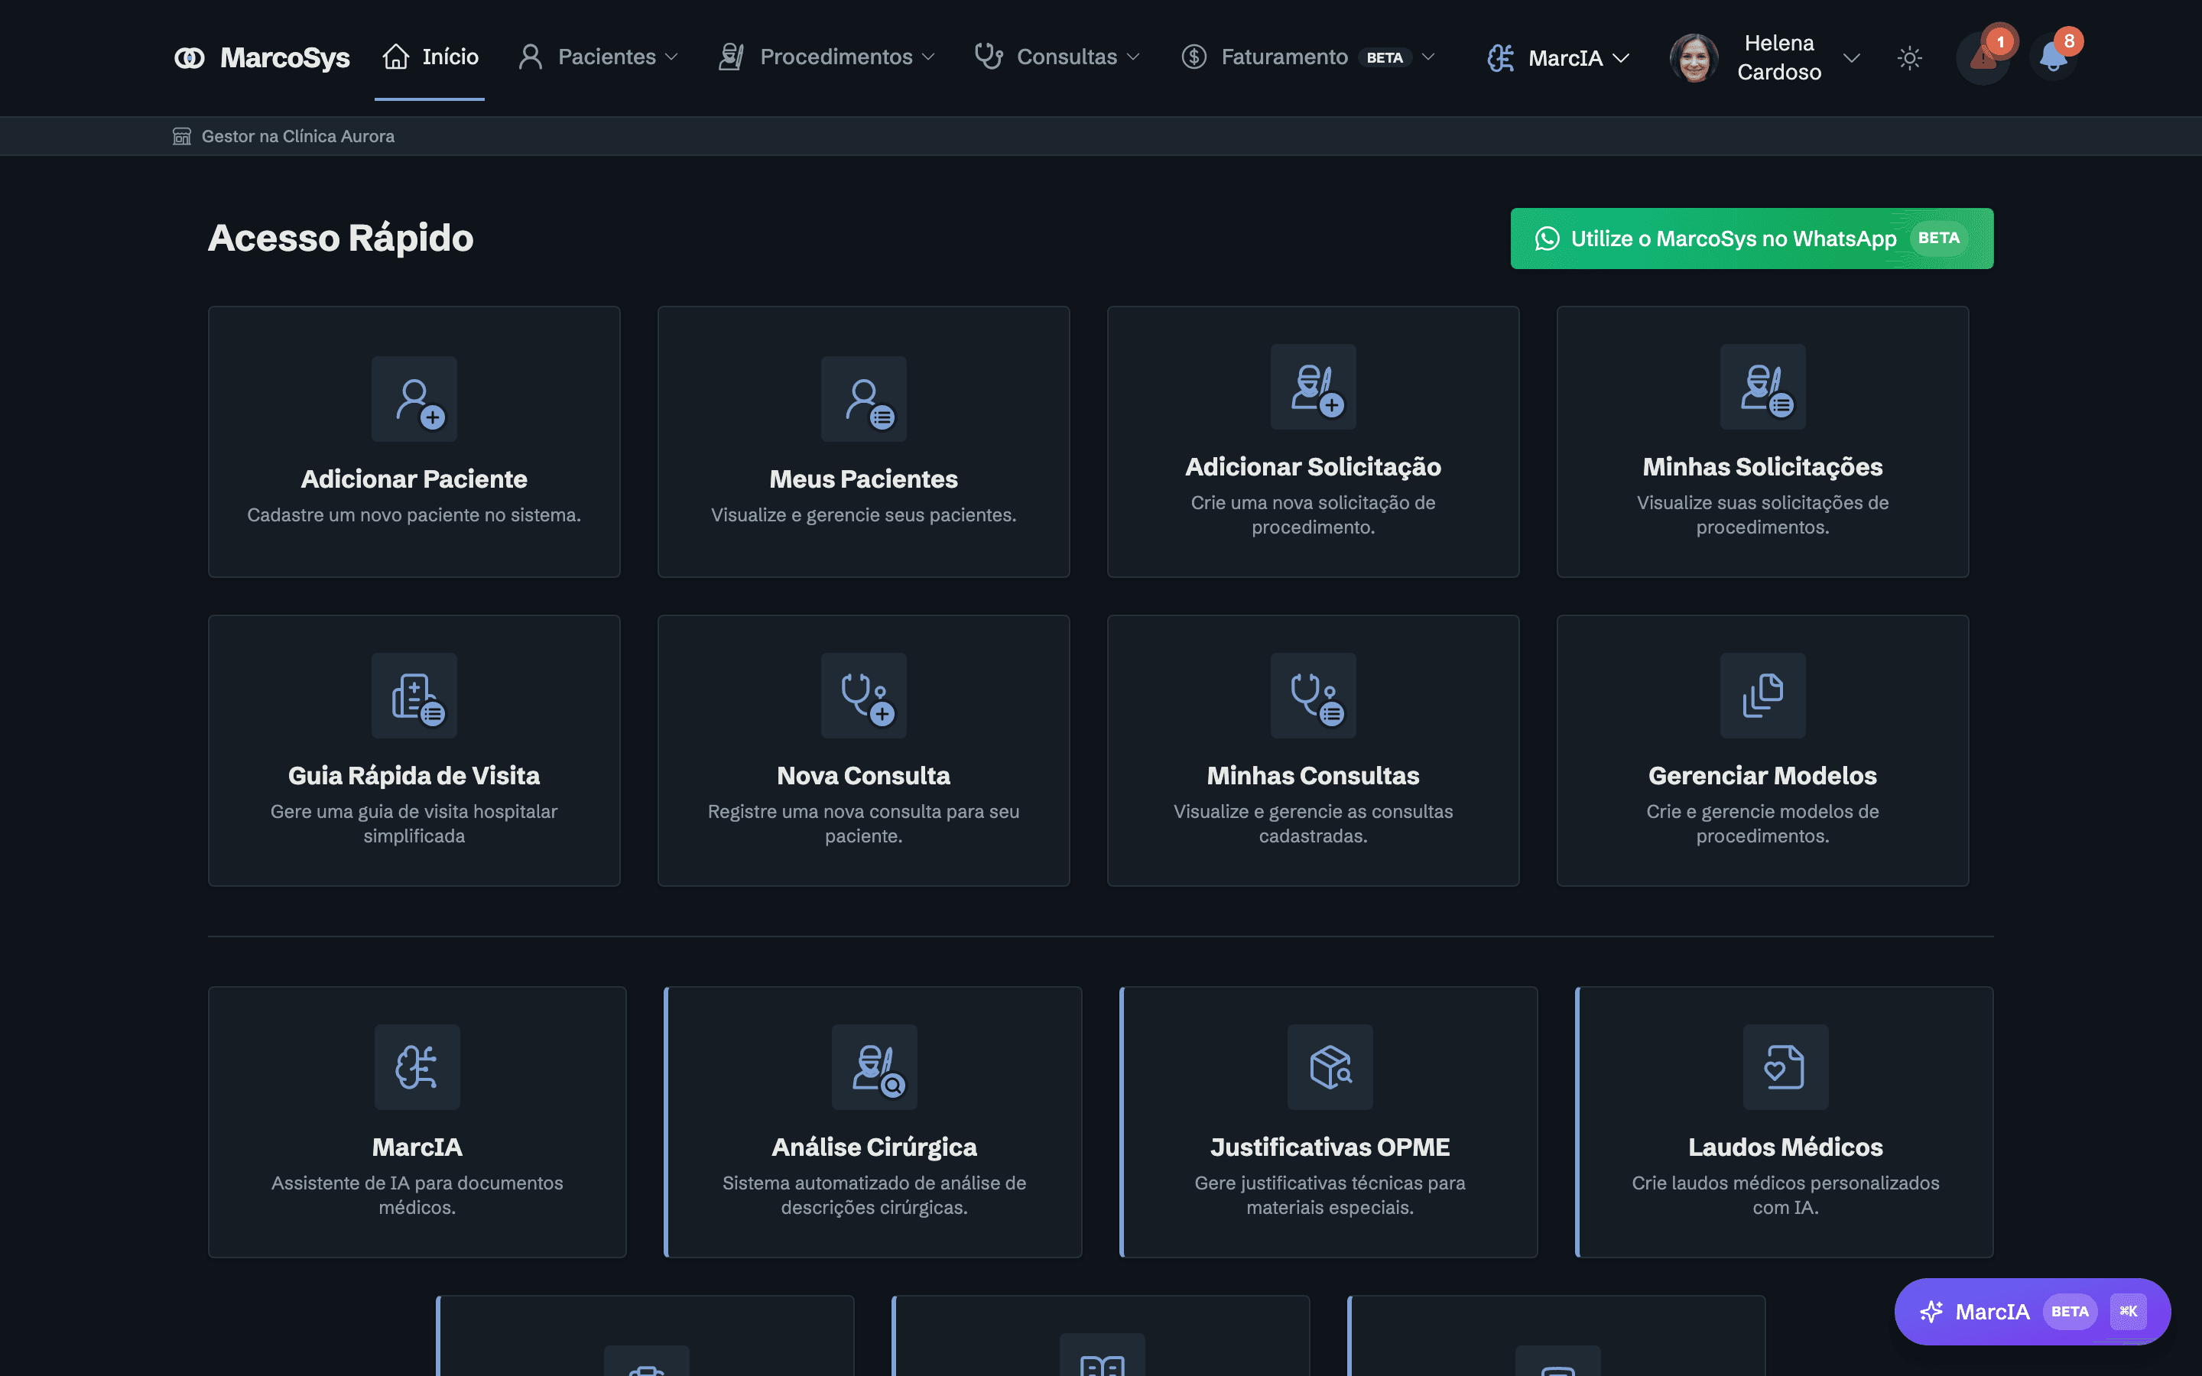Click the clinic storefront icon in breadcrumb bar
Viewport: 2202px width, 1376px height.
pyautogui.click(x=182, y=135)
